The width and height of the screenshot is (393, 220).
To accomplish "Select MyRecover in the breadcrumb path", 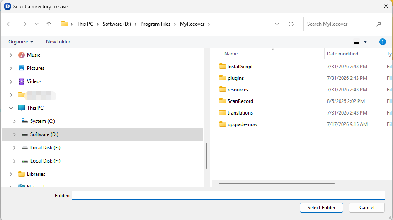I will 192,24.
